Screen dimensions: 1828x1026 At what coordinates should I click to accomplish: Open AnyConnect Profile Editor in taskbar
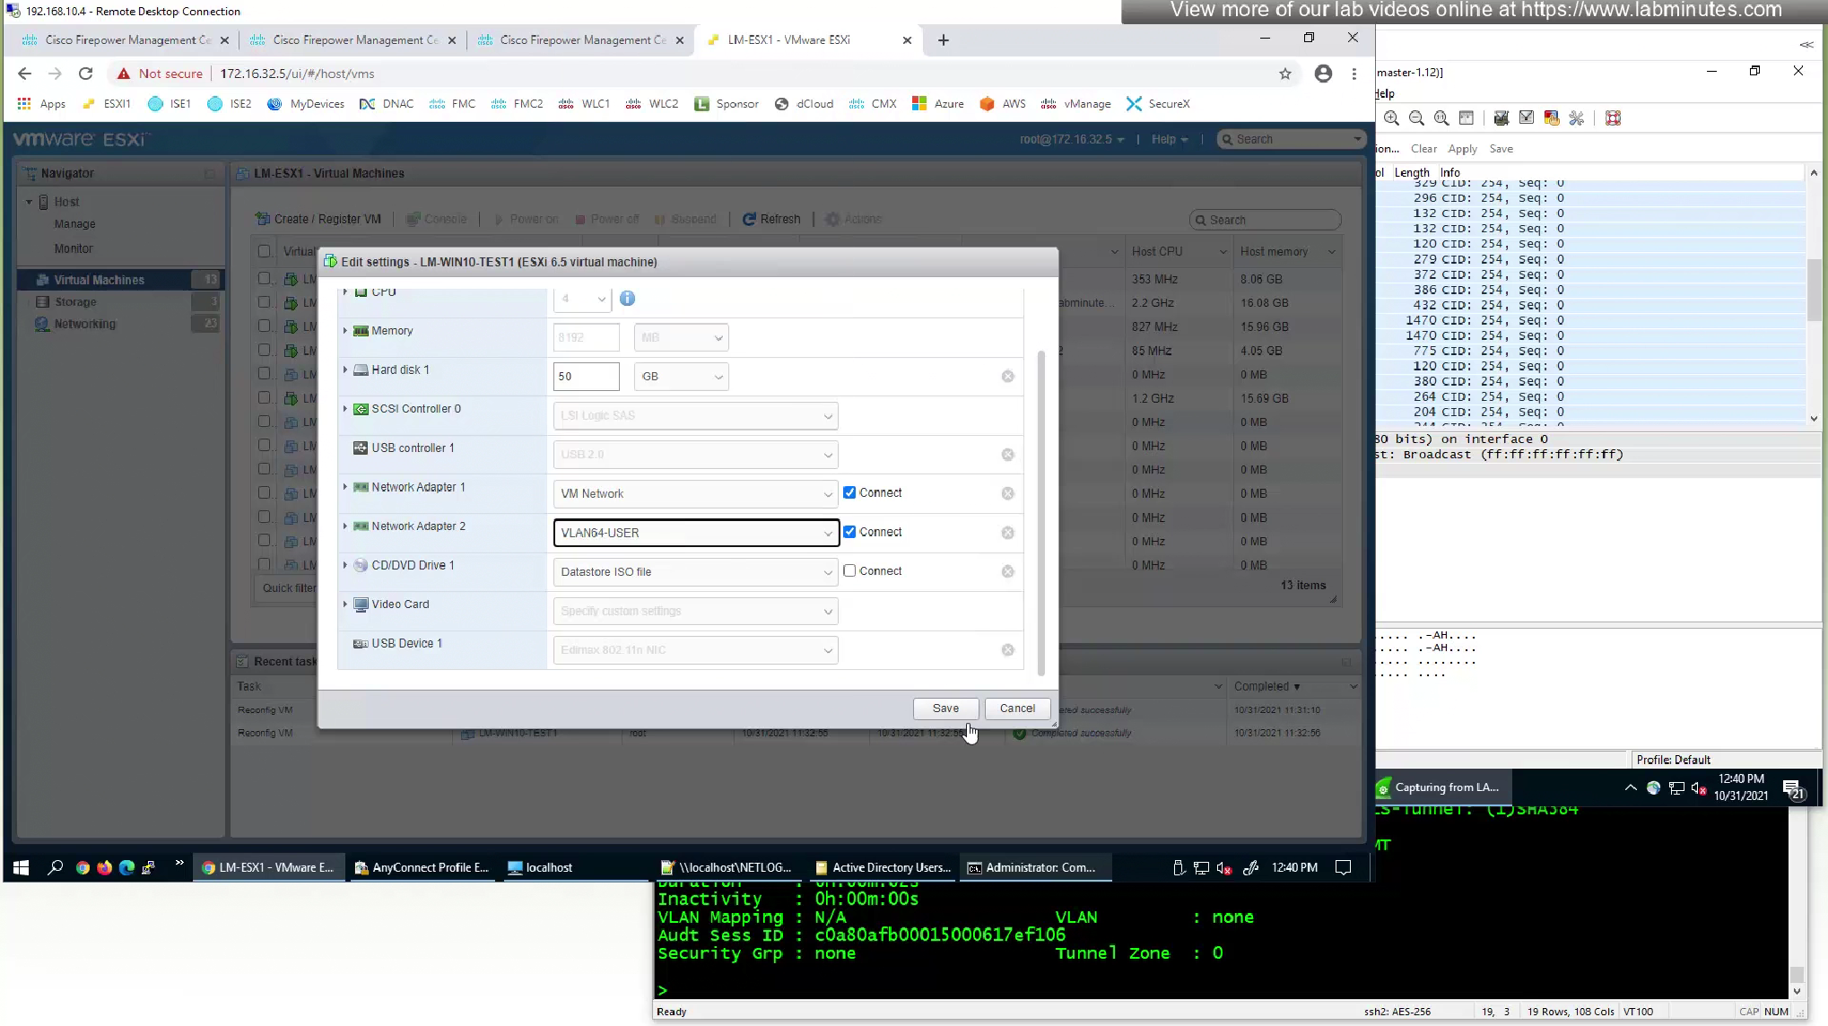point(421,867)
